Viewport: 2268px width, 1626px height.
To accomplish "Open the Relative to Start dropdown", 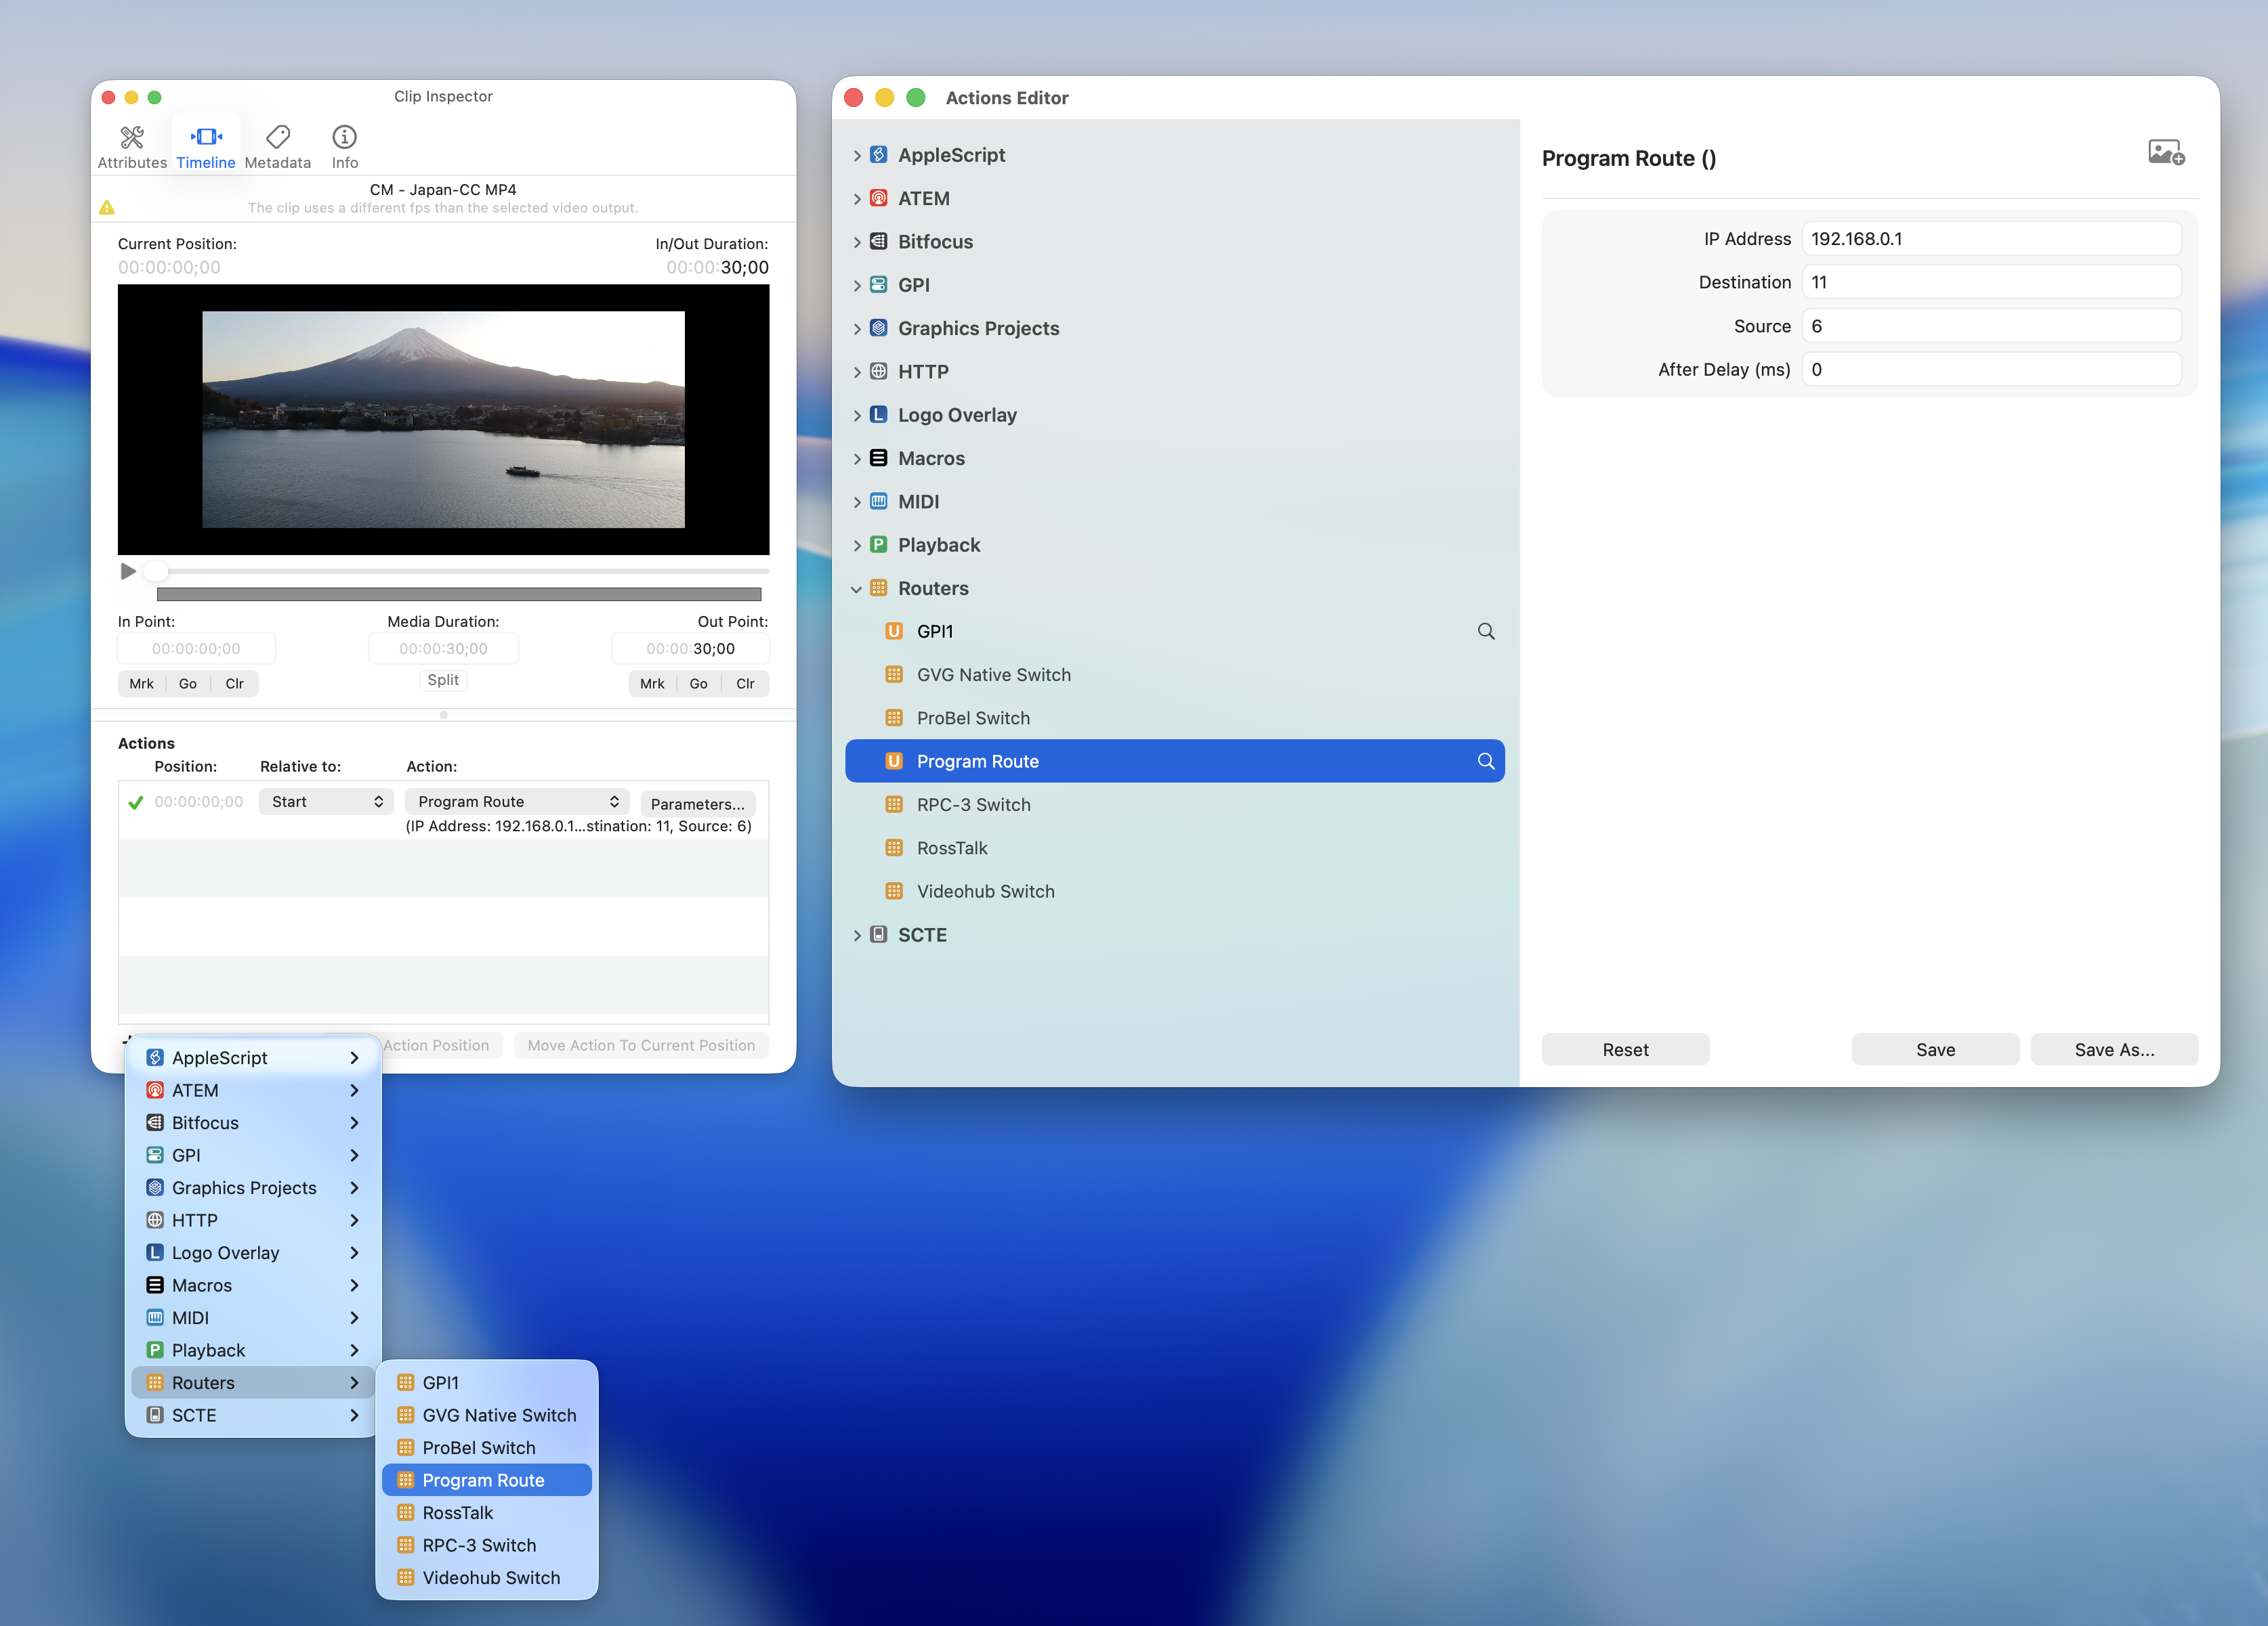I will tap(326, 801).
